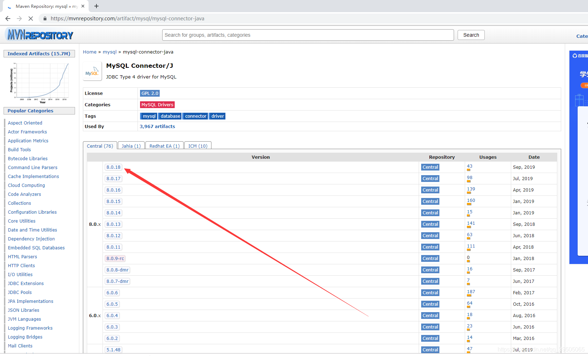Open version 8.0.15

pos(113,201)
